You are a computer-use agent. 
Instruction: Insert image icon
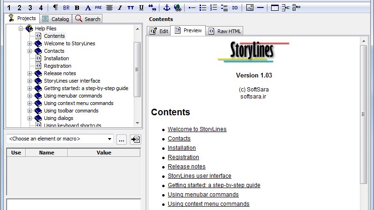pyautogui.click(x=250, y=8)
